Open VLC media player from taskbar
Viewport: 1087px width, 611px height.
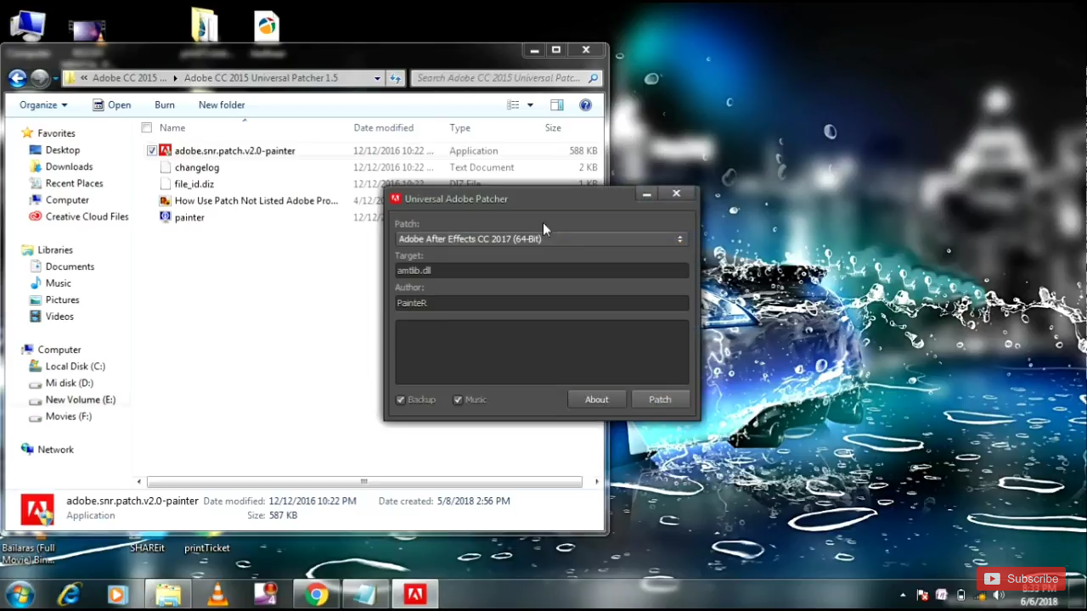pyautogui.click(x=217, y=595)
